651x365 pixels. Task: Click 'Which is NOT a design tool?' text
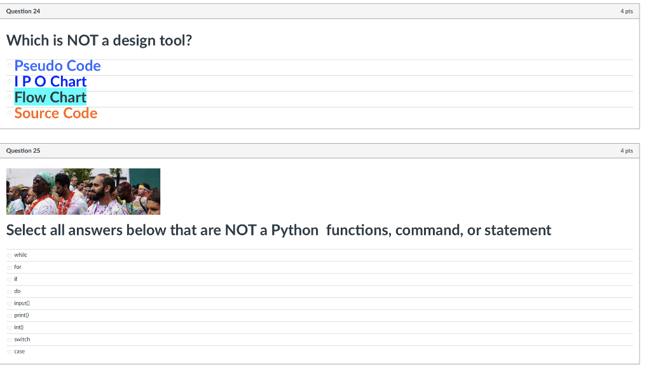(x=99, y=40)
